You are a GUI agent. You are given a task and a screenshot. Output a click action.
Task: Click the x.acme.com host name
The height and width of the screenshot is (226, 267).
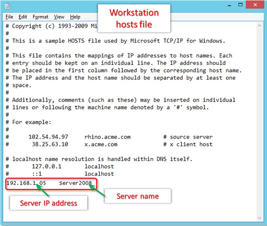click(101, 144)
